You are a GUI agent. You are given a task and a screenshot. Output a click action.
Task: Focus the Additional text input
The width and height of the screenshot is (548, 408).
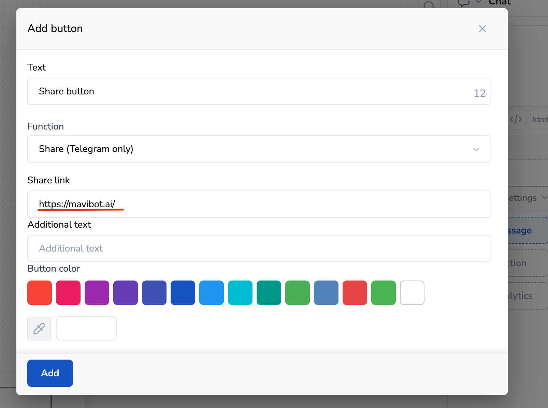pyautogui.click(x=259, y=248)
